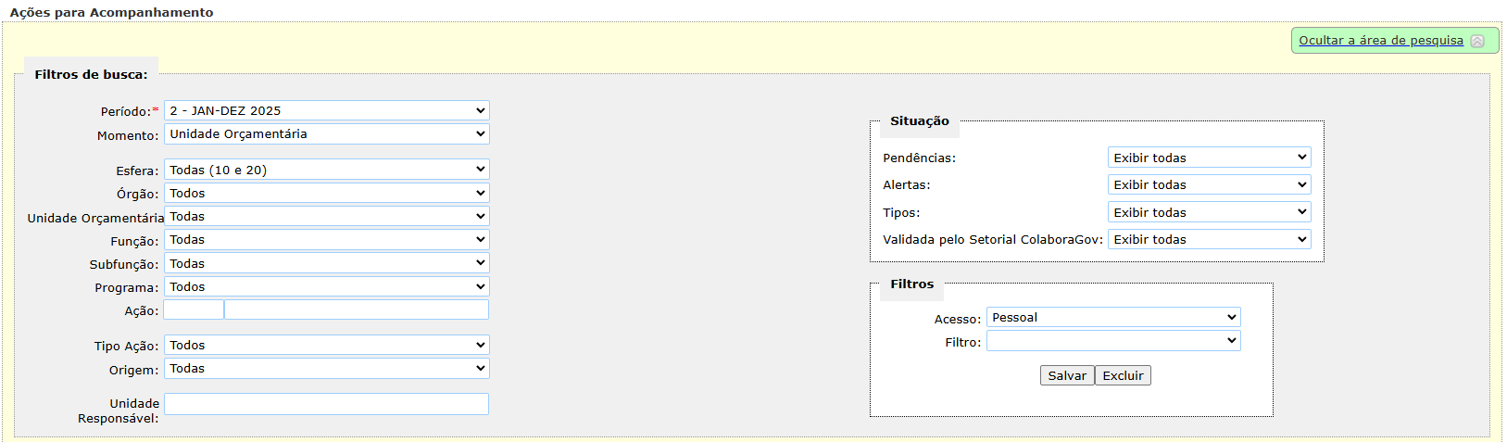
Task: Click the wide Ação description input field
Action: click(357, 310)
